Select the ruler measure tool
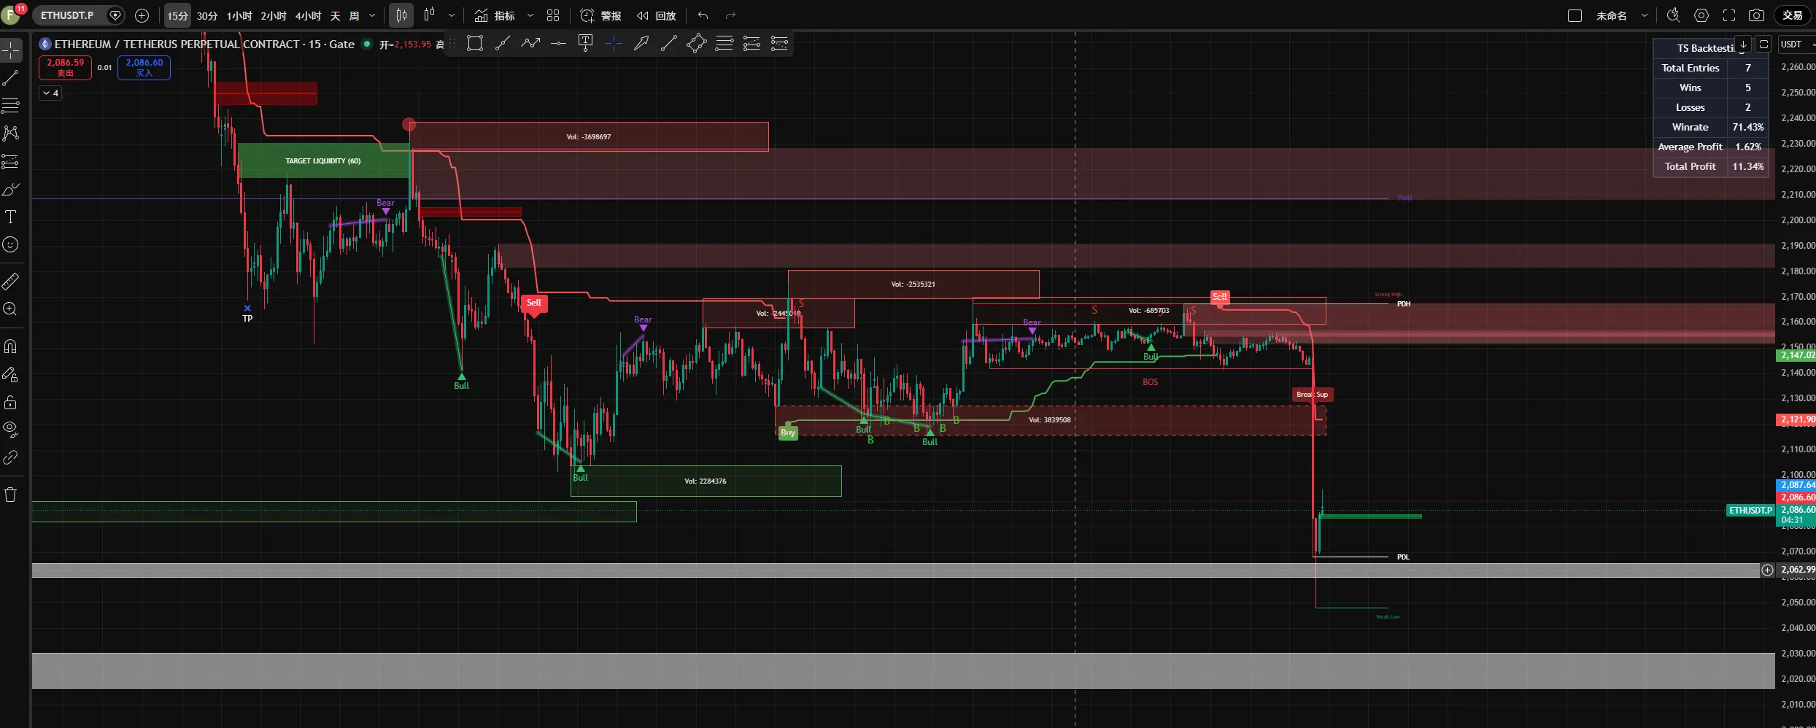1816x728 pixels. [x=11, y=281]
